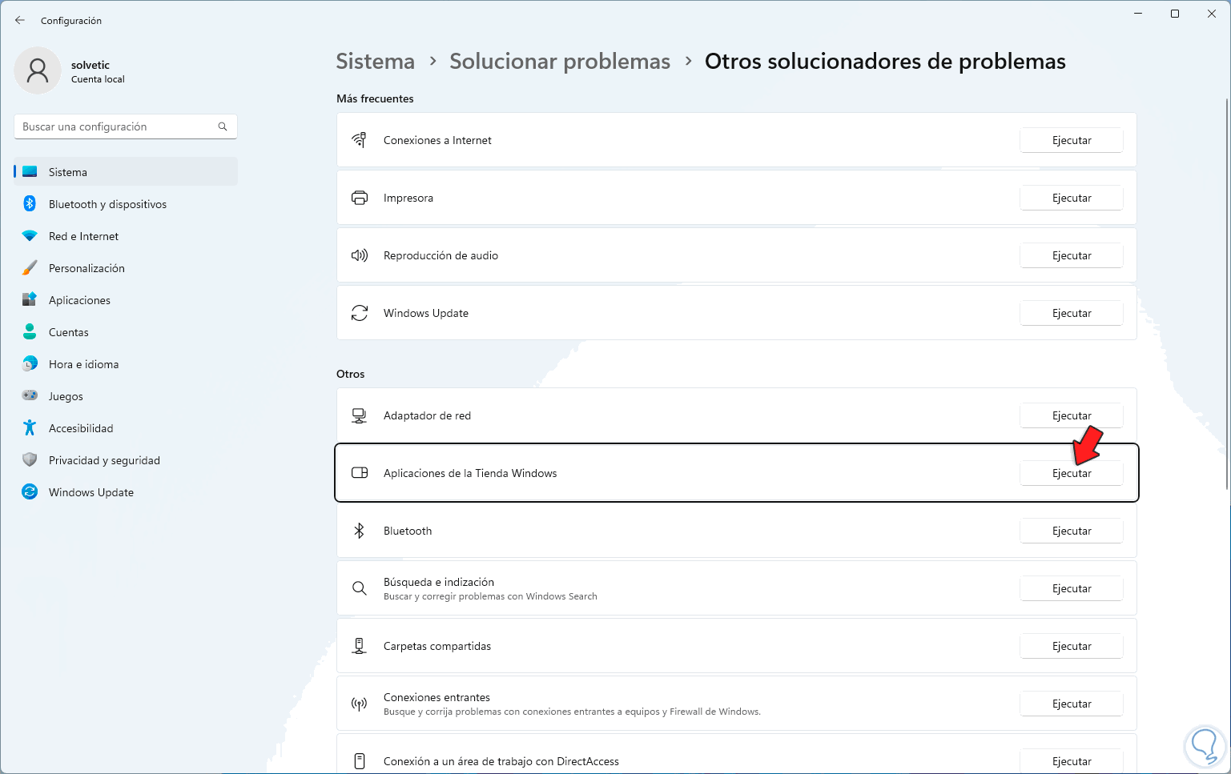Click the Reproducción de audio speaker icon
1231x774 pixels.
(x=360, y=255)
